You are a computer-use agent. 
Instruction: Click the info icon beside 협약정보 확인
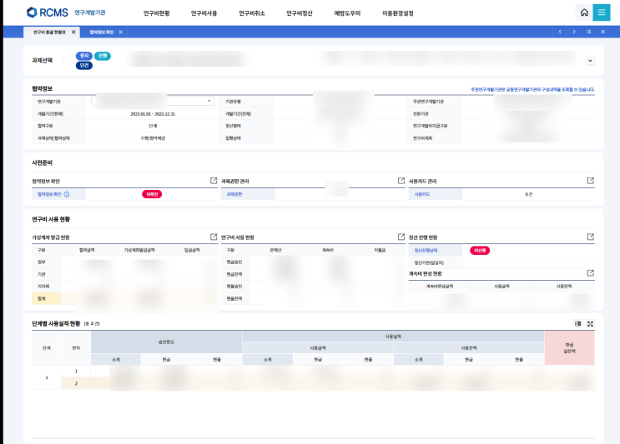point(67,194)
